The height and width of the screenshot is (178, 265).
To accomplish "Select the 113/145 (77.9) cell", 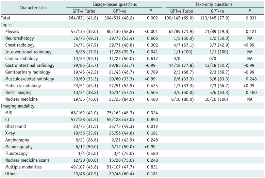I will point(214,17).
